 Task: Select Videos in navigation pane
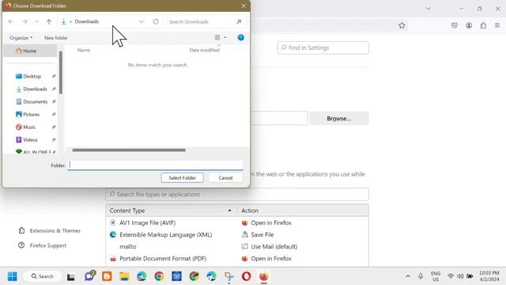point(30,139)
